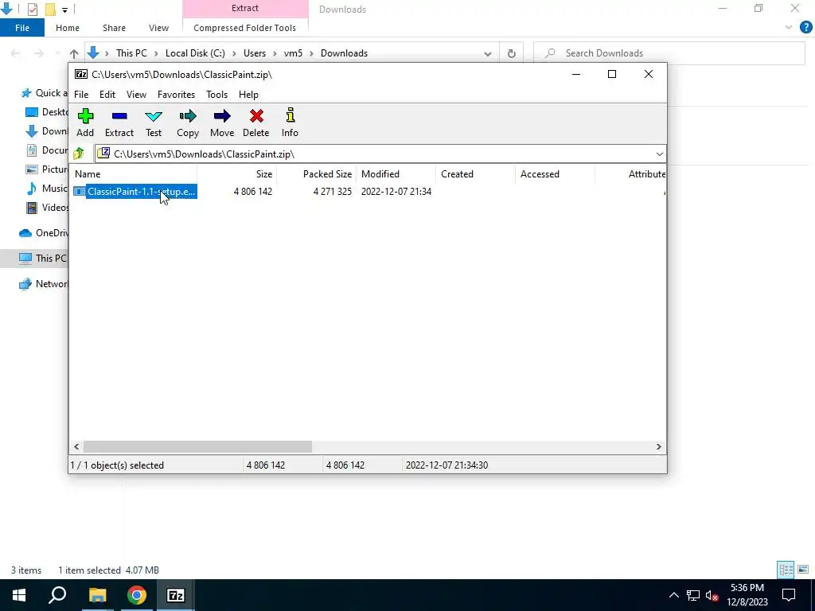Screen dimensions: 815x611
Task: Open the 7-Zip View menu
Action: click(x=136, y=95)
